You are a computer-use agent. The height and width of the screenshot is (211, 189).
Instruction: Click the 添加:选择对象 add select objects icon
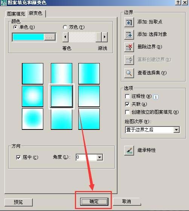coord(129,35)
